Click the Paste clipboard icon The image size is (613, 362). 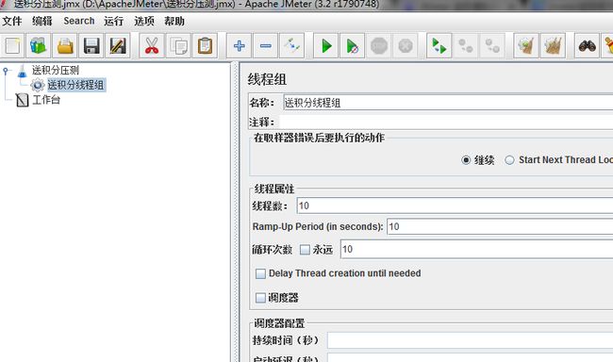coord(205,46)
